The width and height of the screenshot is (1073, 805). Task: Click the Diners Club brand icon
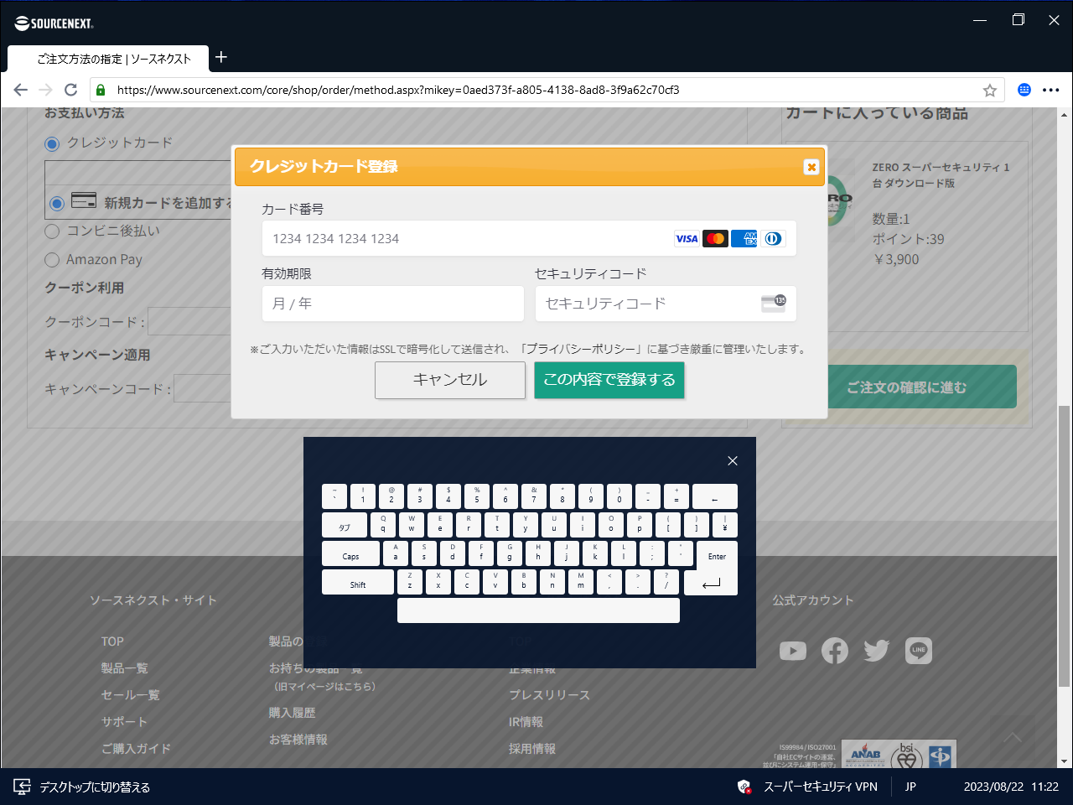pyautogui.click(x=773, y=238)
